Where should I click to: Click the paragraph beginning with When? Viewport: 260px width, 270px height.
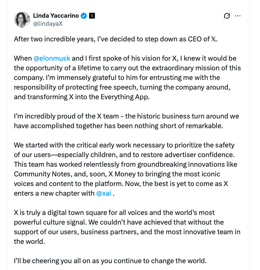click(127, 78)
